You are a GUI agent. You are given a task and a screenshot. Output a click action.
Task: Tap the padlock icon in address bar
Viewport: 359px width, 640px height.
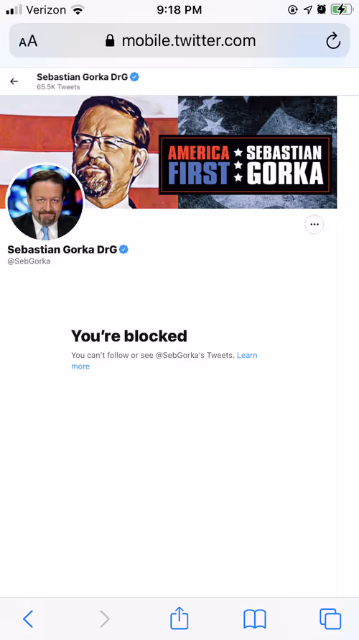pos(110,40)
